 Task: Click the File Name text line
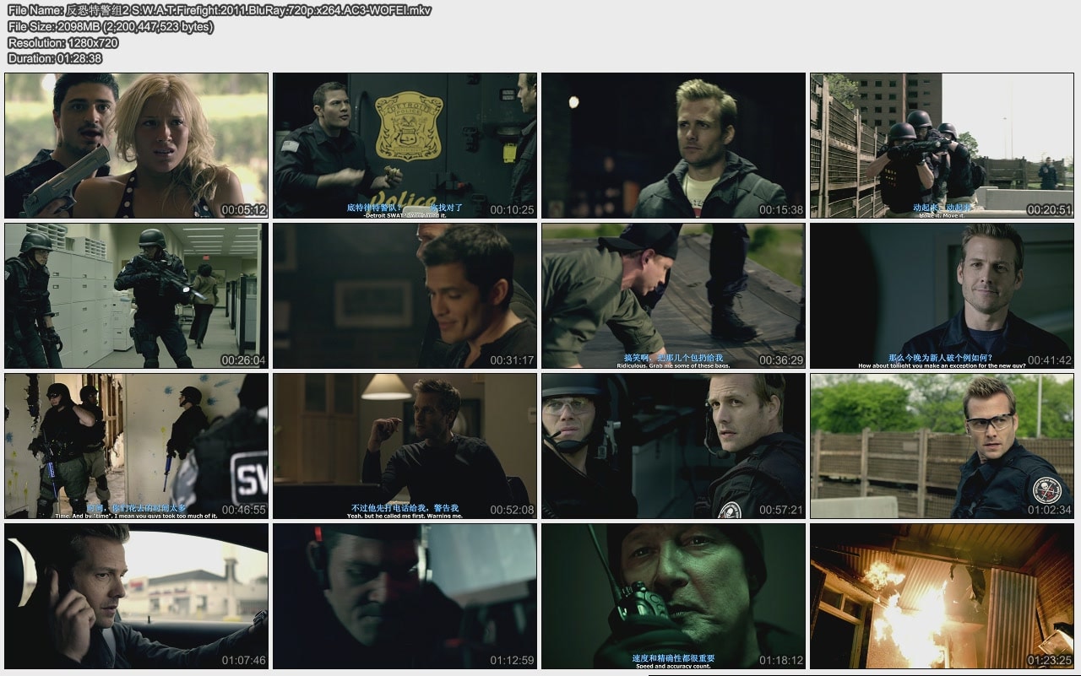(220, 10)
